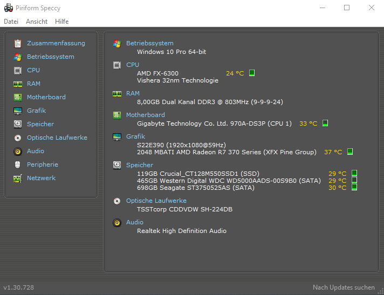This screenshot has width=384, height=295.
Task: Click the green indicator for the Seagate drive temperature
Action: coord(354,188)
